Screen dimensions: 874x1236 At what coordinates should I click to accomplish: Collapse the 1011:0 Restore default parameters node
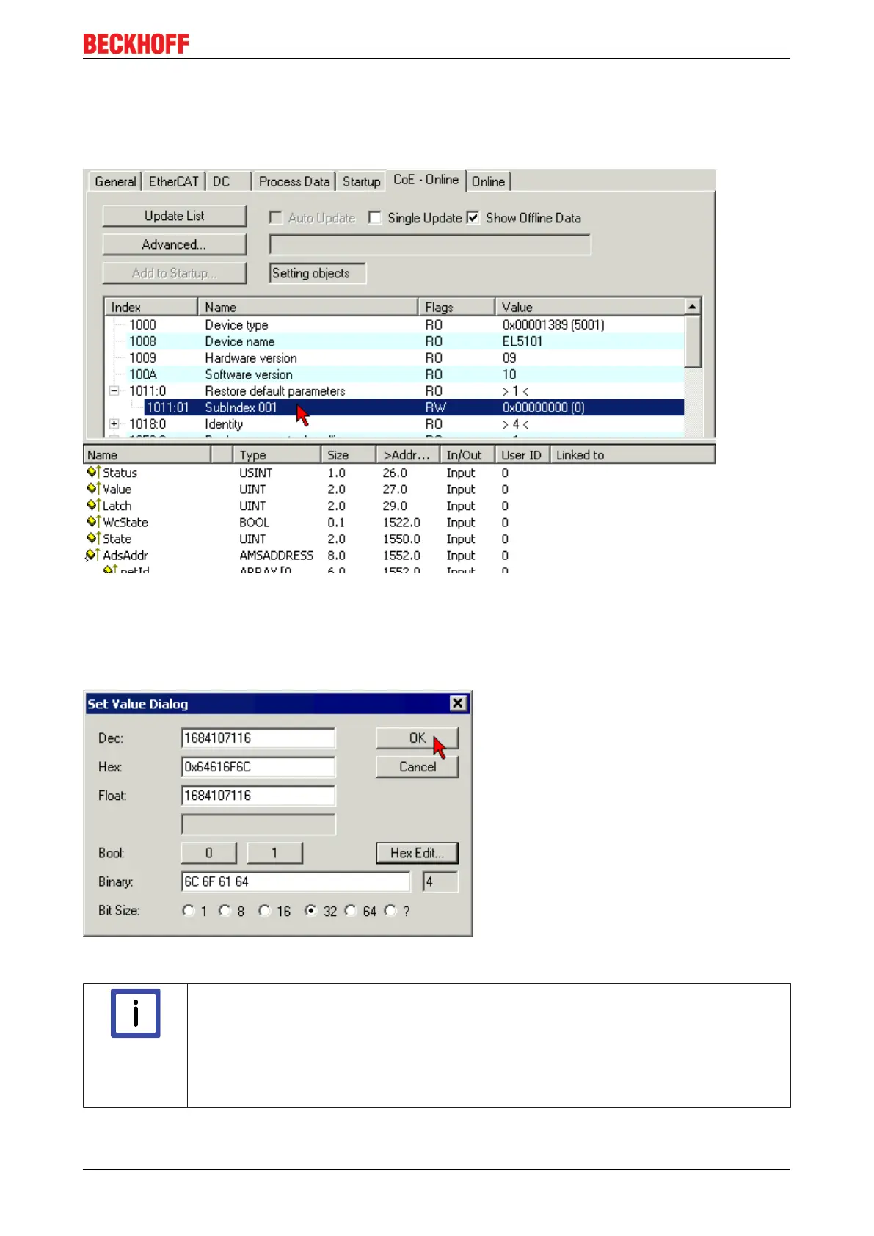[x=114, y=391]
